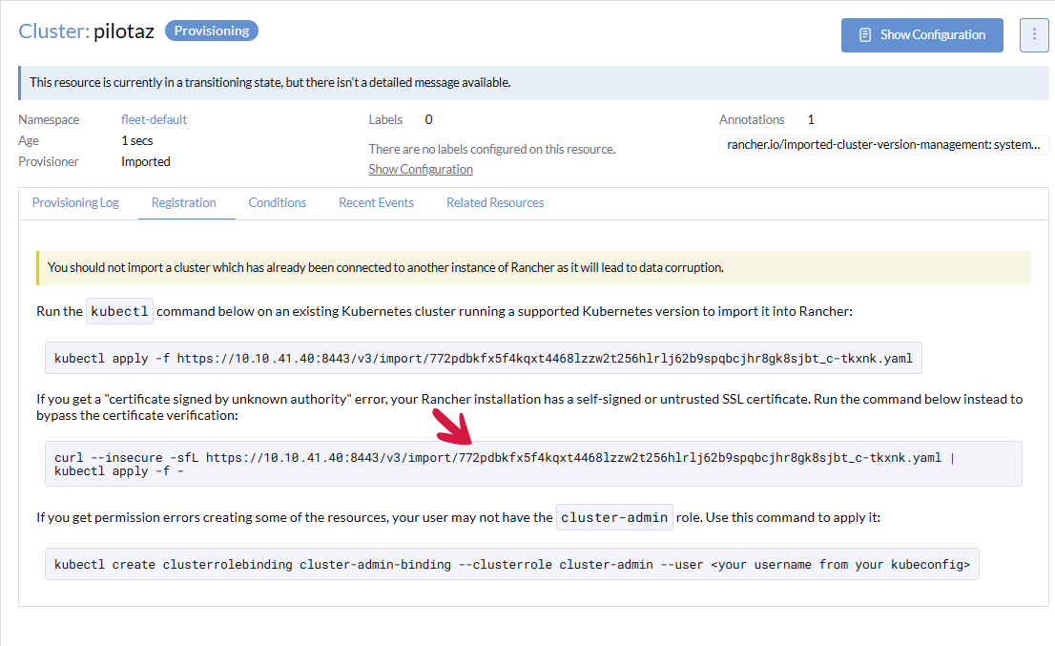
Task: Copy the kubectl create clusterrolebinding command
Action: 511,564
